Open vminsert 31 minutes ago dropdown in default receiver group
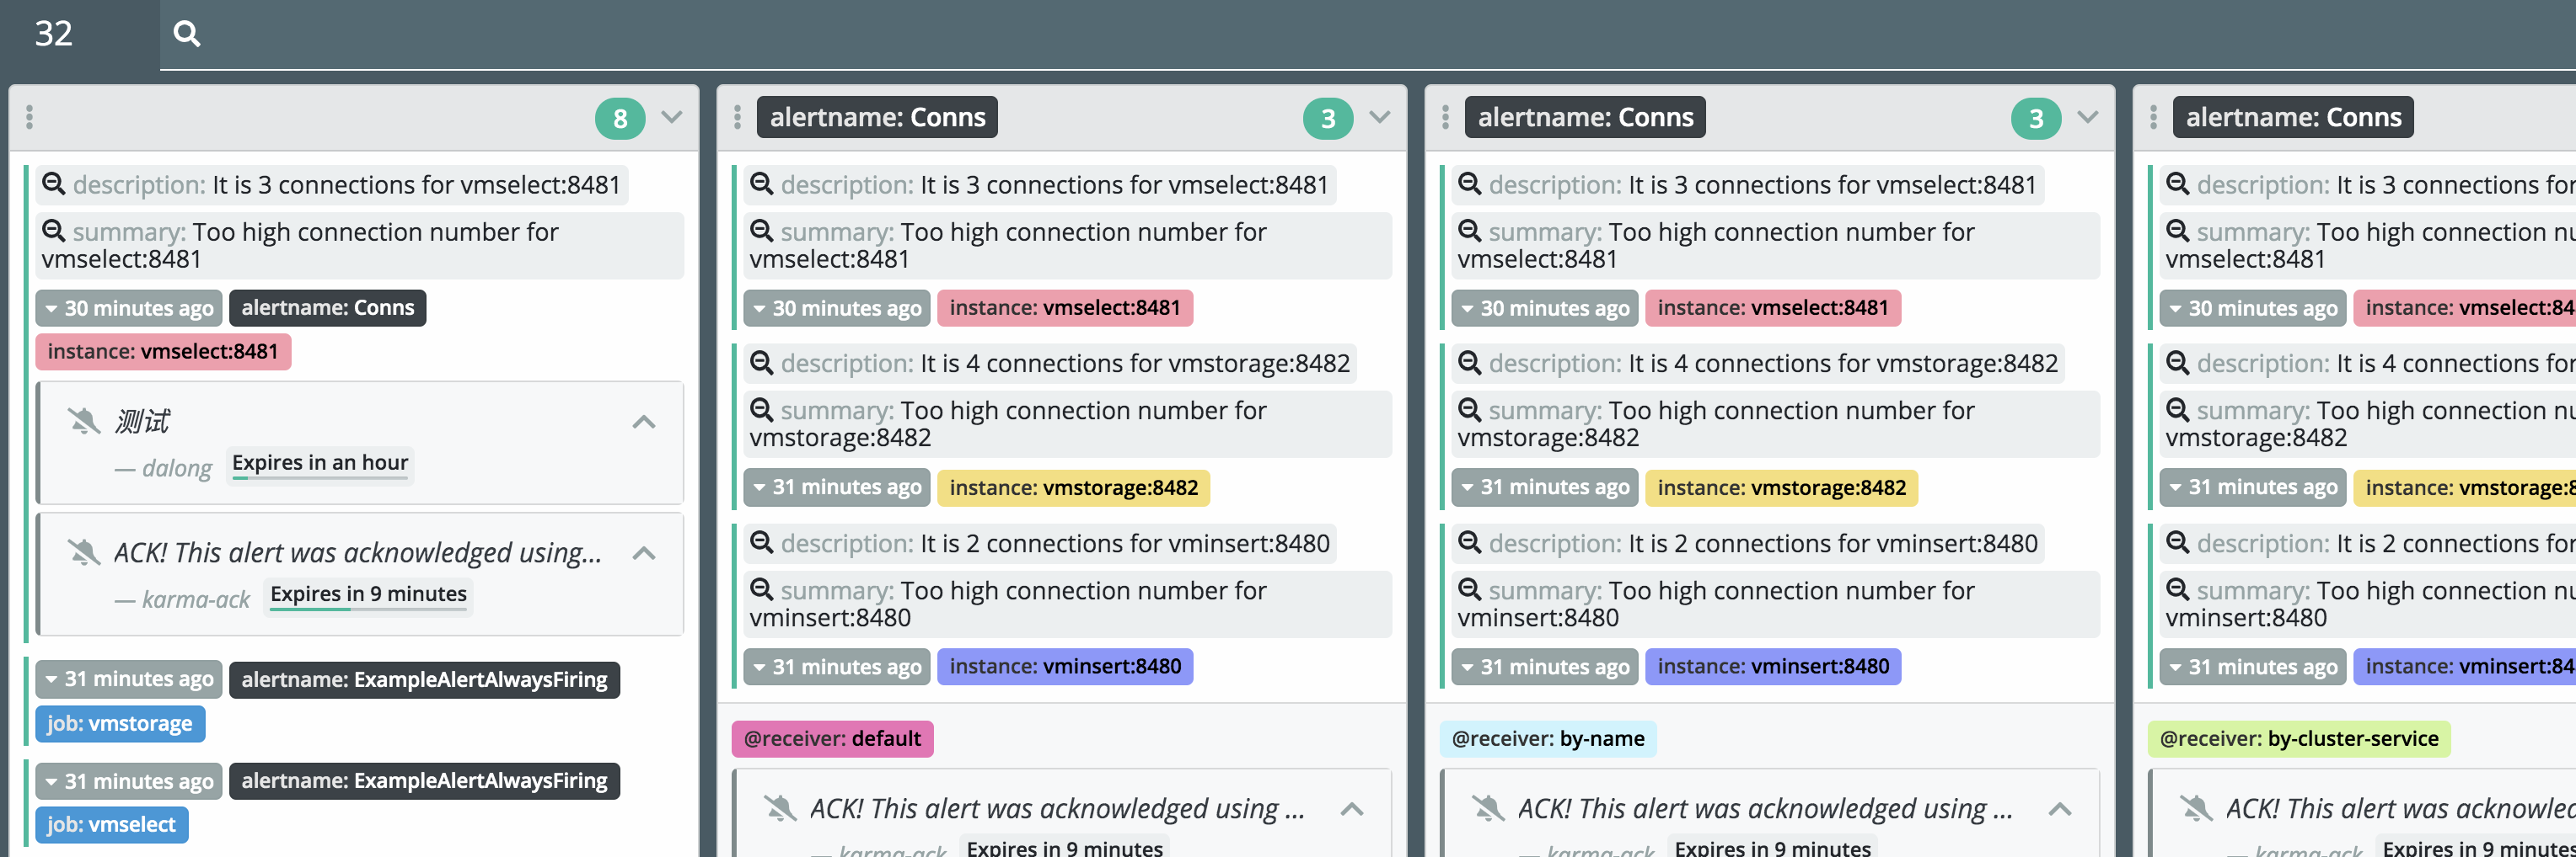The image size is (2576, 857). coord(837,668)
